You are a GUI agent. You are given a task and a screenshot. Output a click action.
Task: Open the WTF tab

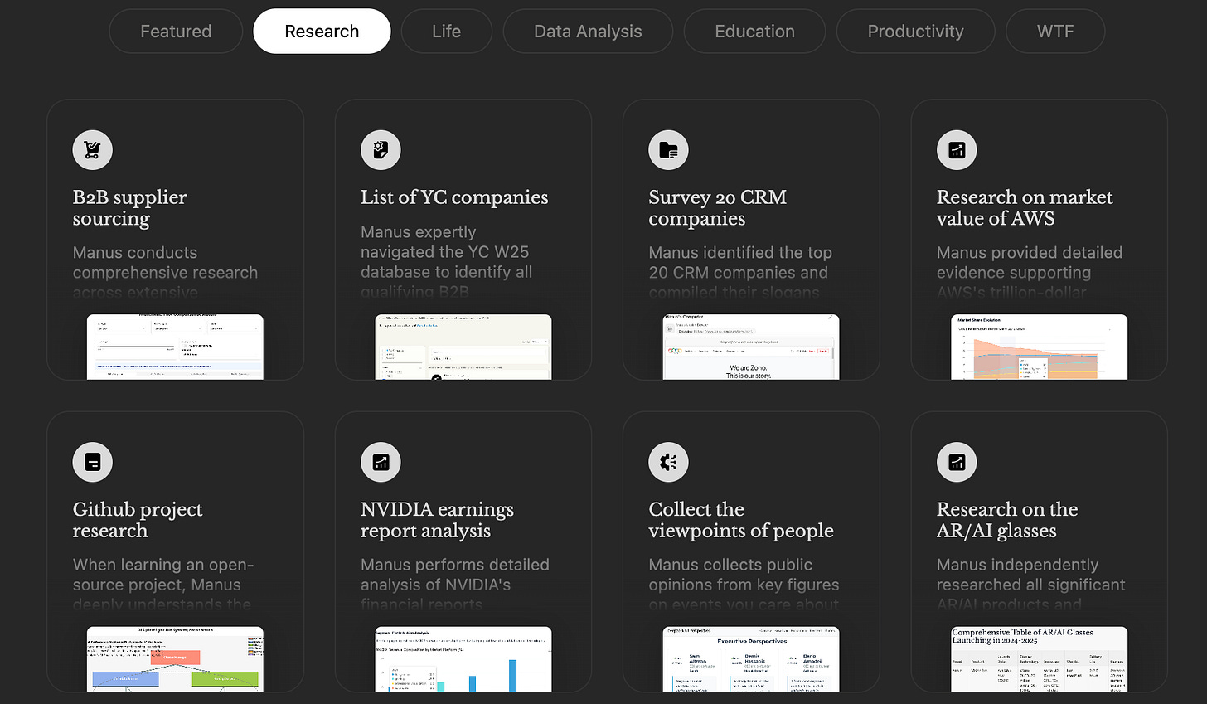click(1055, 32)
